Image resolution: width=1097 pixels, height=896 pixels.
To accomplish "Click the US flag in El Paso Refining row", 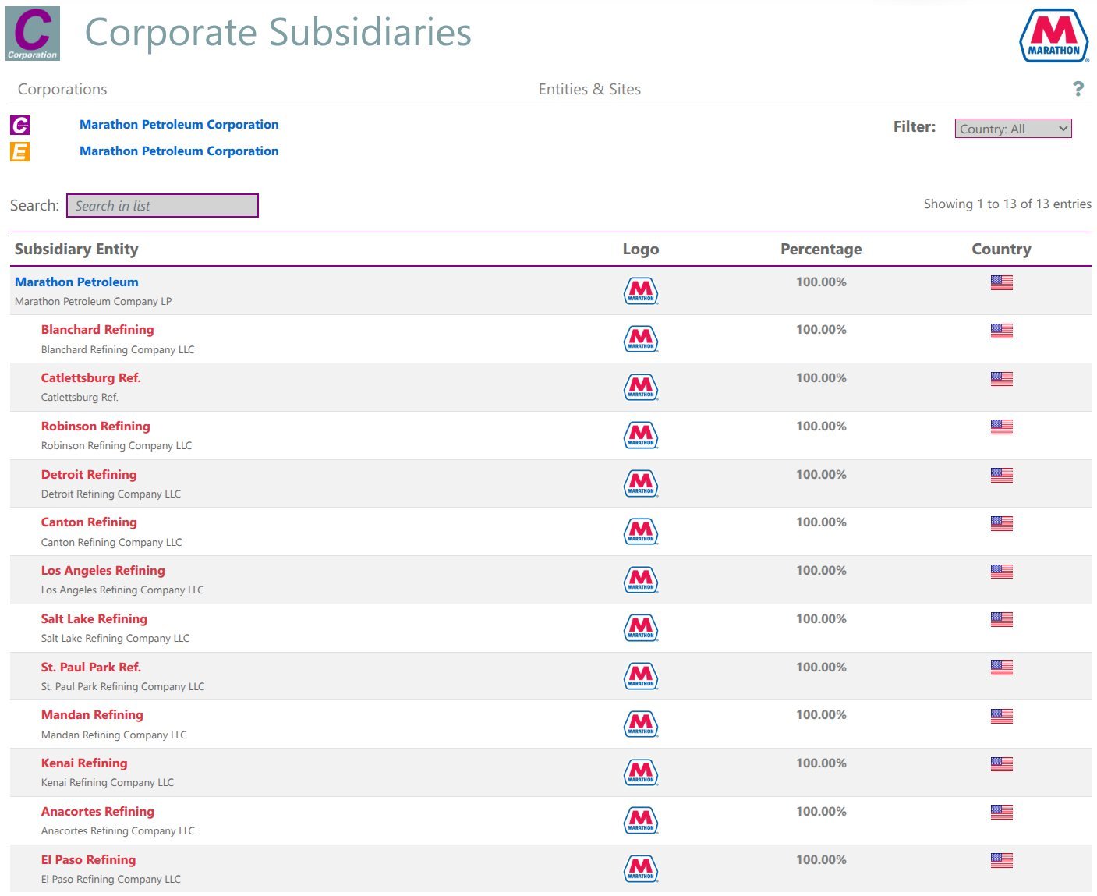I will point(1001,860).
